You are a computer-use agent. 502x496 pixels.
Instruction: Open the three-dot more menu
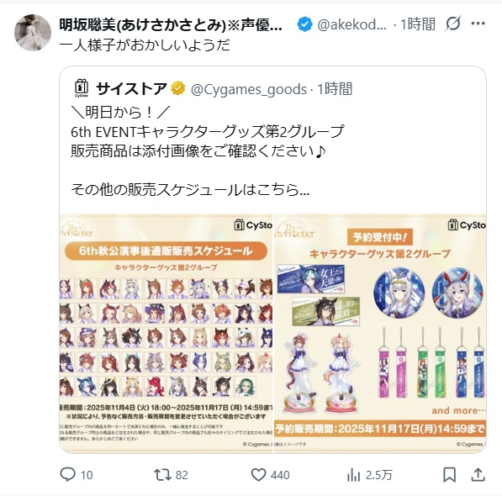tap(478, 24)
